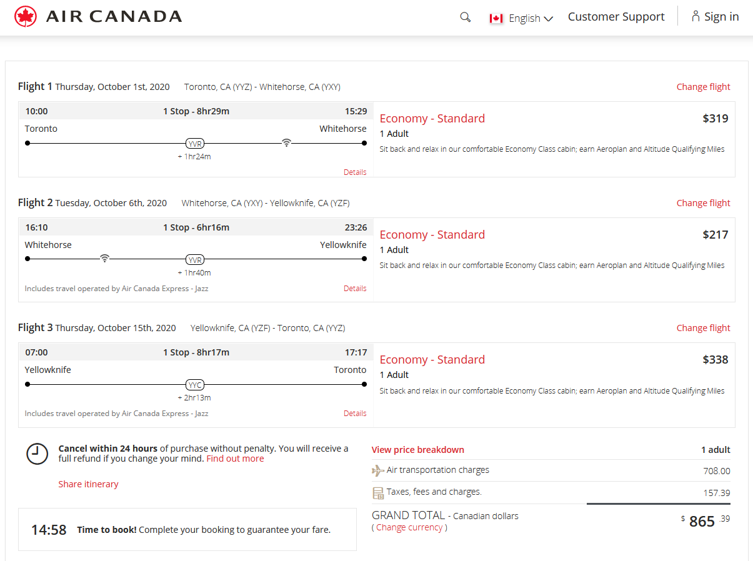Click the $217 price
The width and height of the screenshot is (753, 561).
(716, 235)
